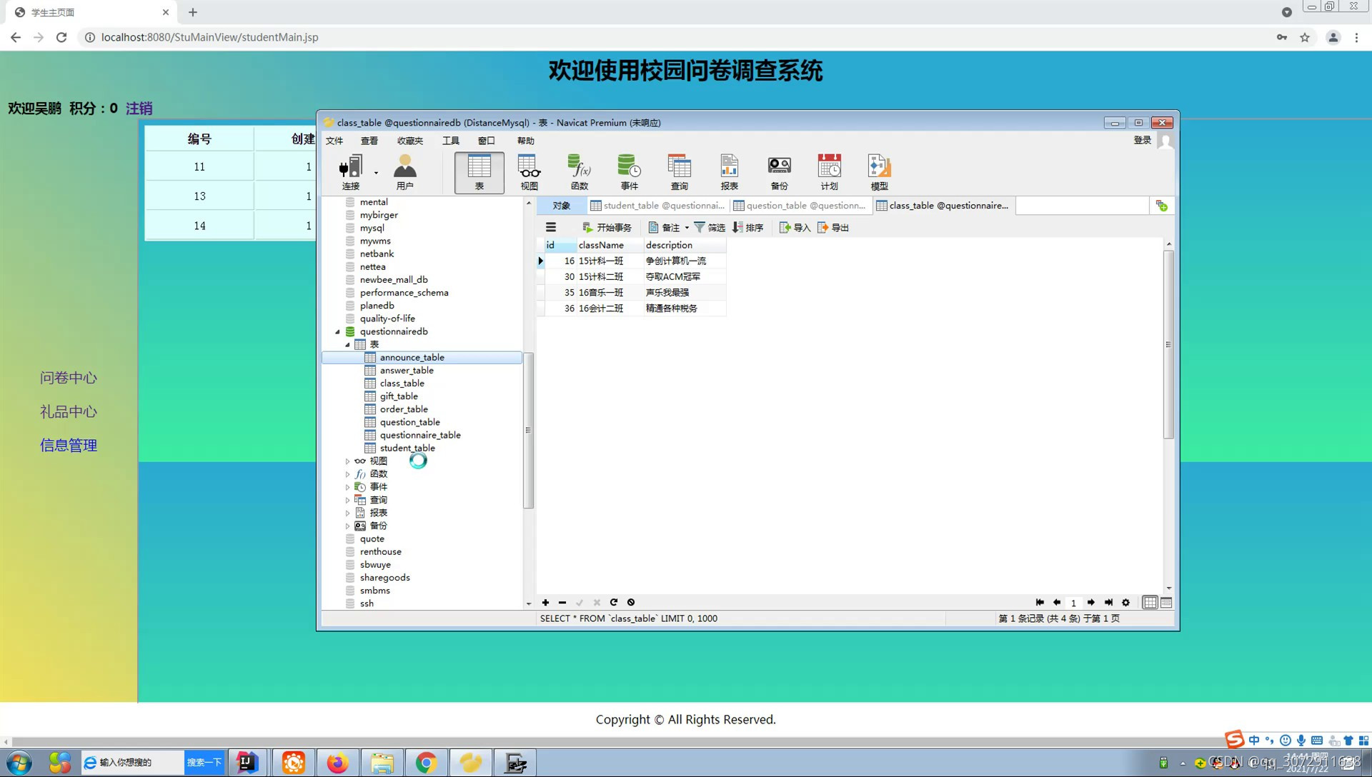Switch to the question_table tab
1372x777 pixels.
(x=801, y=206)
